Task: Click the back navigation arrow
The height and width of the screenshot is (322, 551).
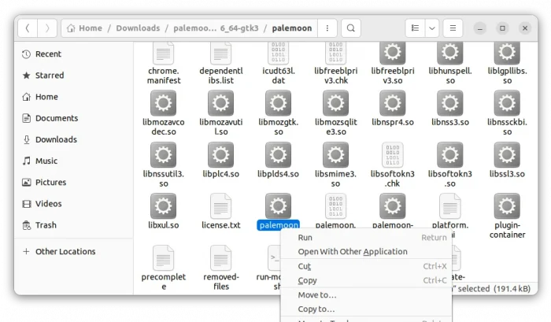Action: [28, 28]
